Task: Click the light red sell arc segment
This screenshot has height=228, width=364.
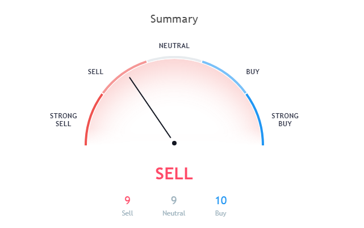Action: coord(122,75)
